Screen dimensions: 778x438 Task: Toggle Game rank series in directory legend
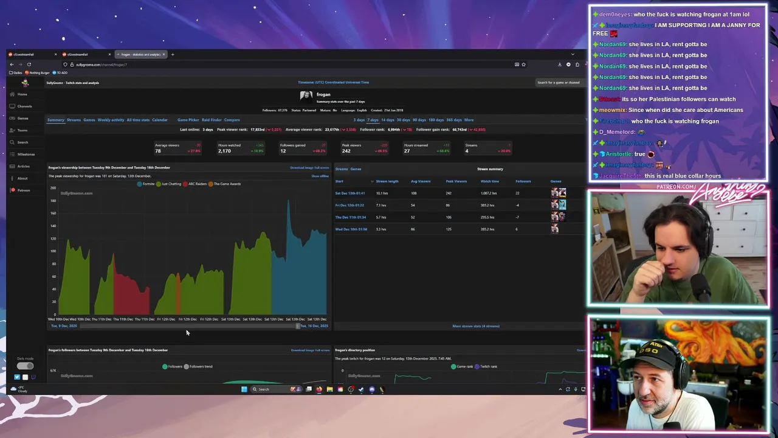coord(462,366)
